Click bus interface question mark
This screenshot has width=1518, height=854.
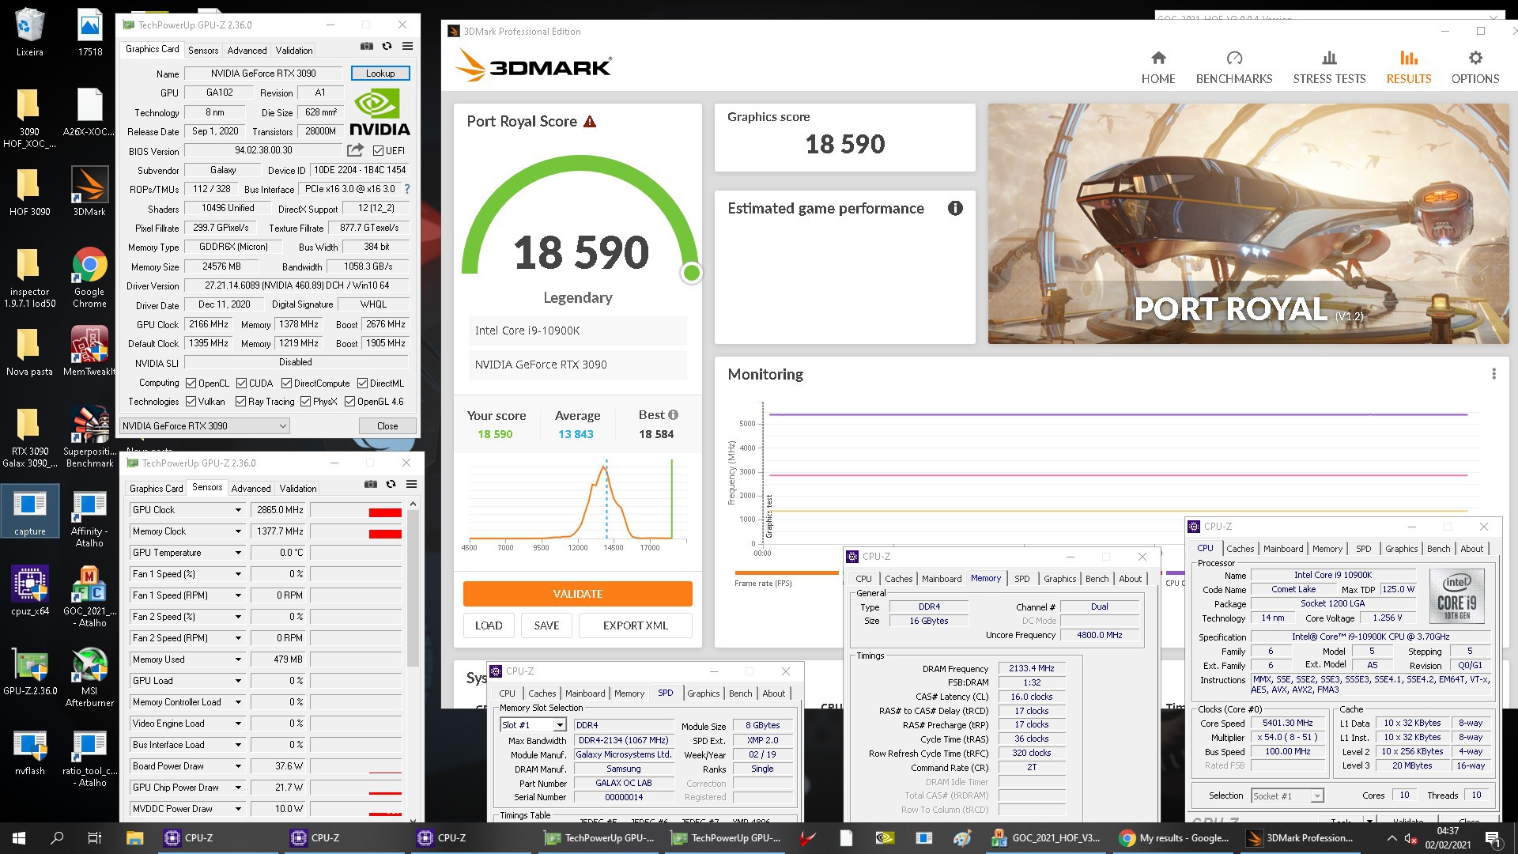pyautogui.click(x=407, y=189)
